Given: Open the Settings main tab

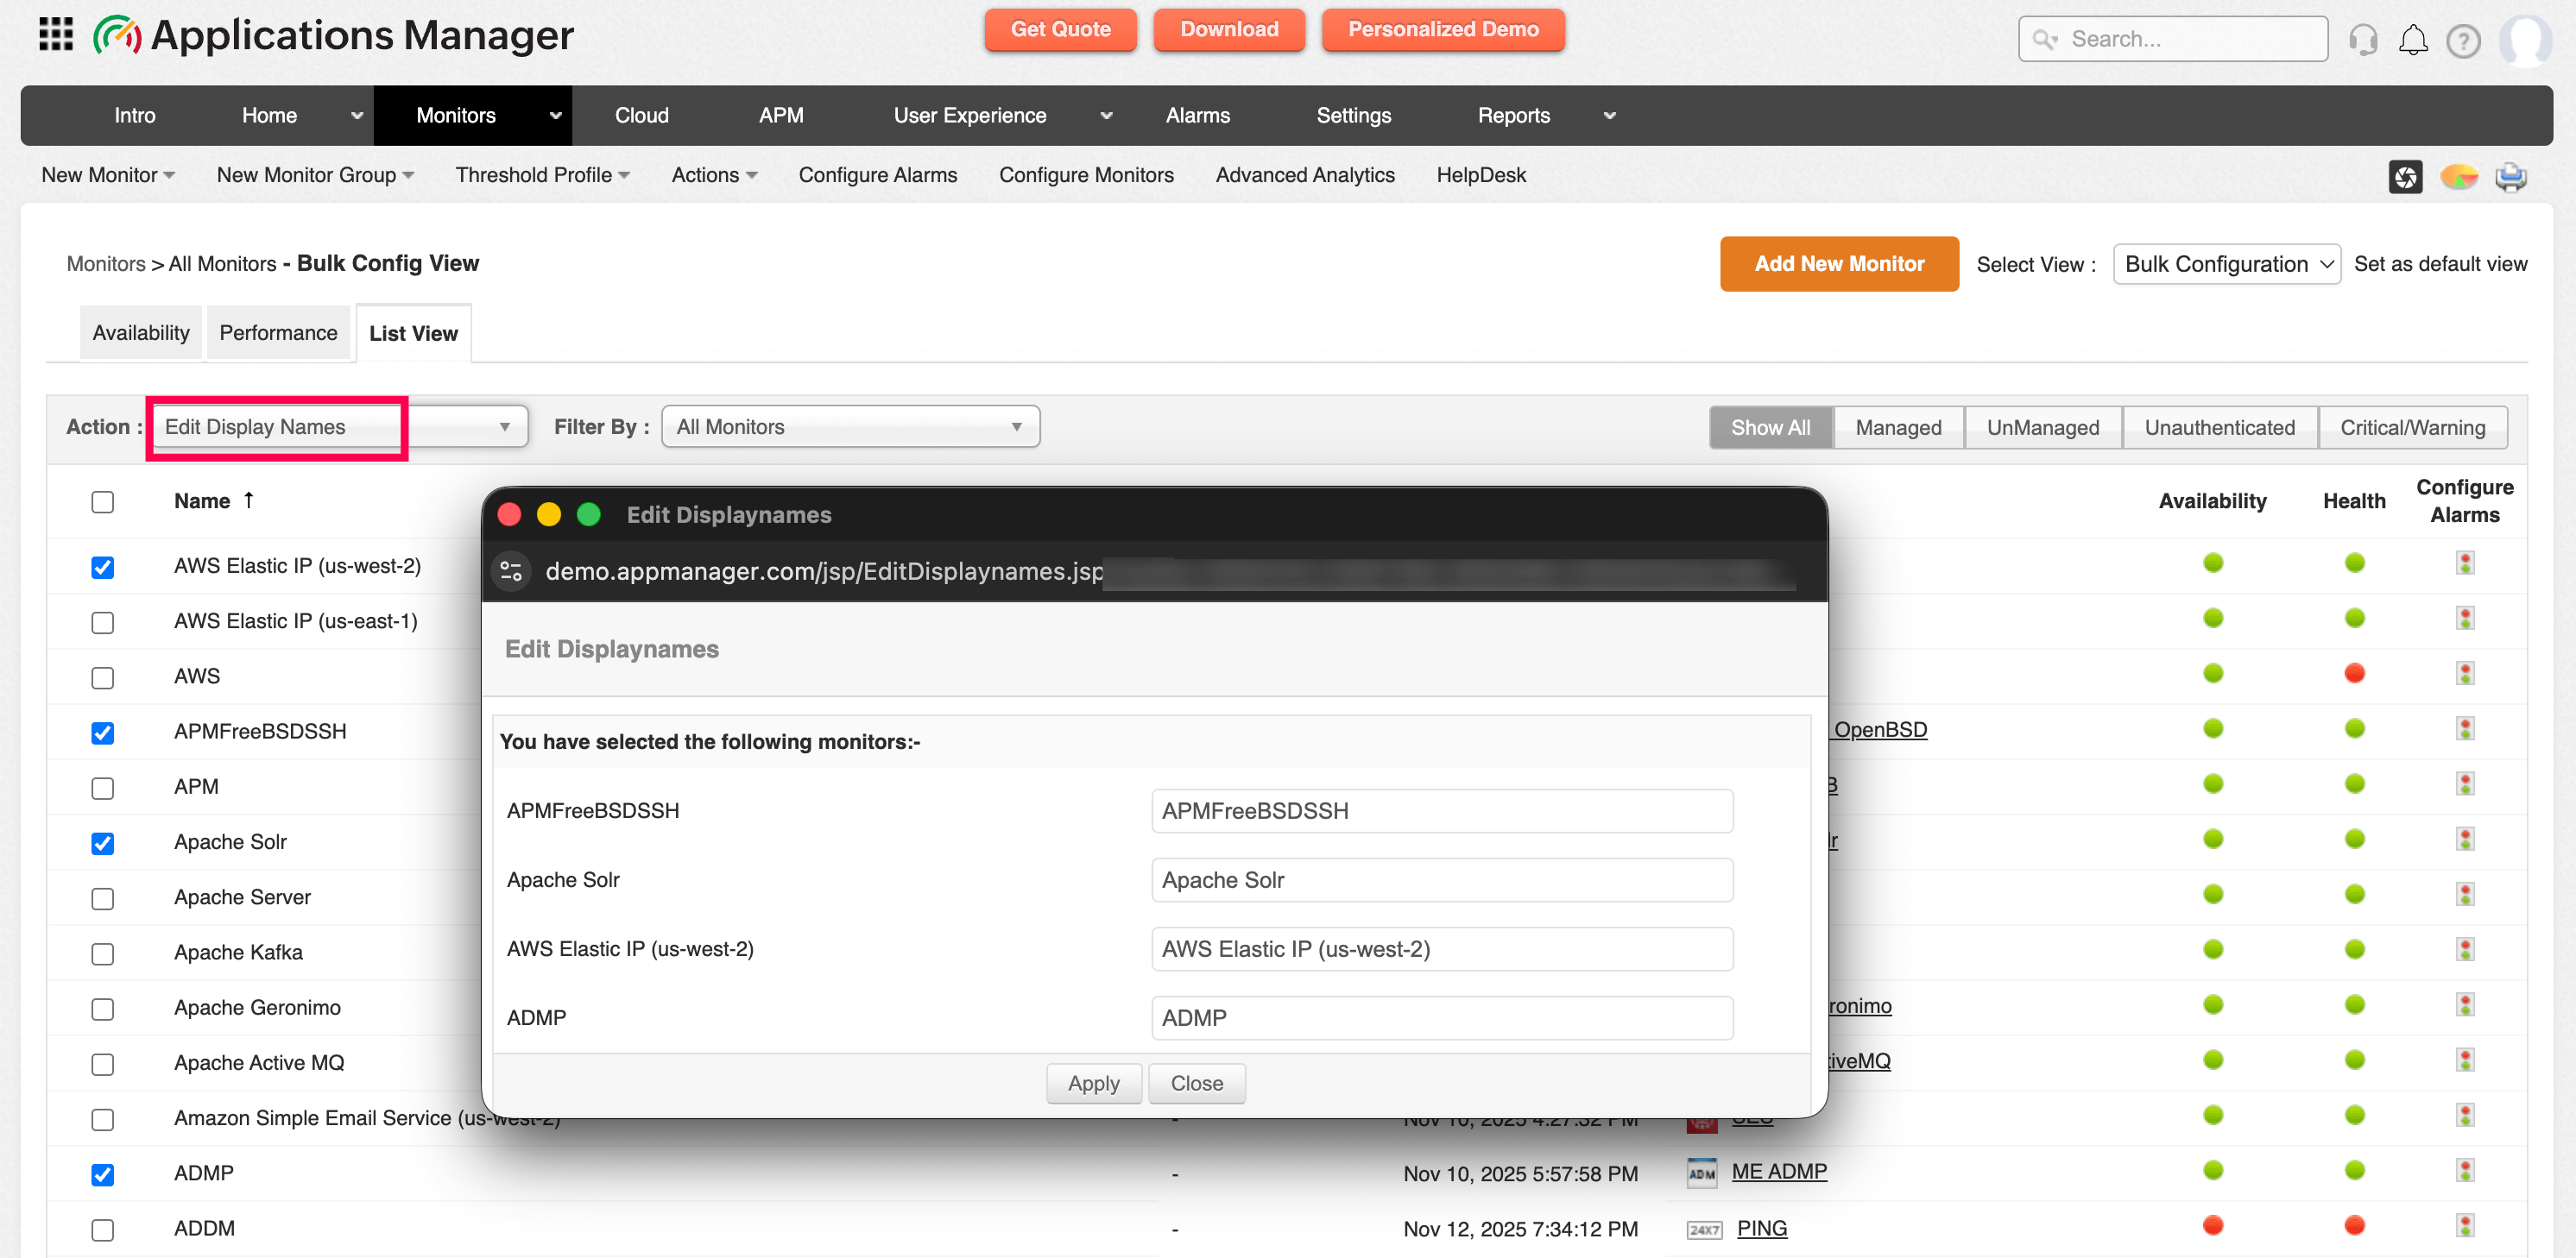Looking at the screenshot, I should (x=1353, y=116).
